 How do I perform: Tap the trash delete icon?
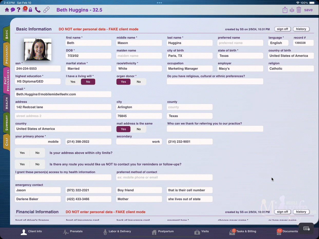299,10
